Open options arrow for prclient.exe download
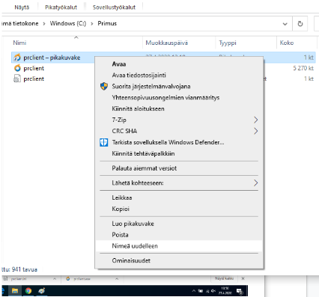Viewport: 319px width, 297px height. click(117, 279)
